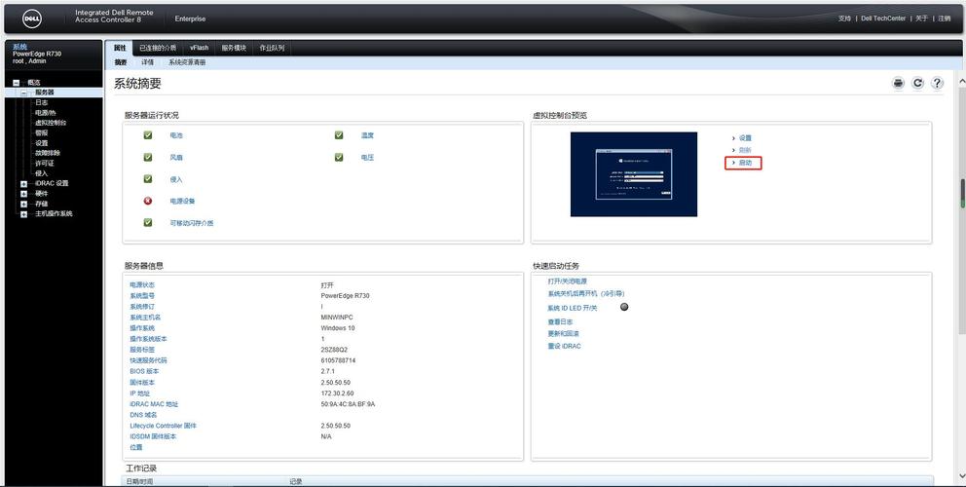Viewport: 966px width, 487px height.
Task: Click the scroll up arrow
Action: [x=962, y=82]
